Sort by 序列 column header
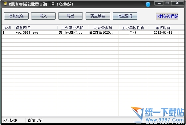Image resolution: width=186 pixels, height=125 pixels. tap(8, 28)
